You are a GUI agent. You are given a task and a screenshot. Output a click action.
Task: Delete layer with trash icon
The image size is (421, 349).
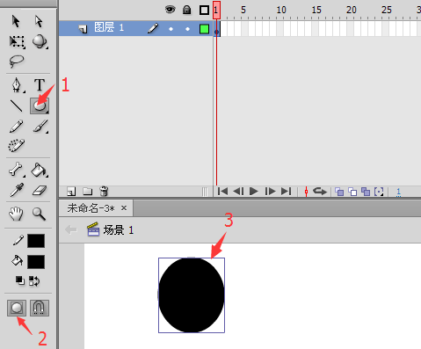tap(104, 191)
